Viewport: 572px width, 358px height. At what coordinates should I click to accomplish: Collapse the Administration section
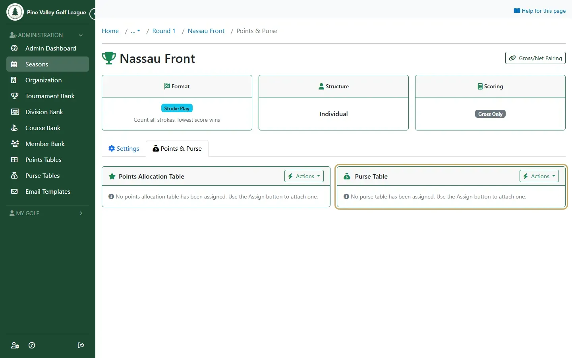(48, 35)
